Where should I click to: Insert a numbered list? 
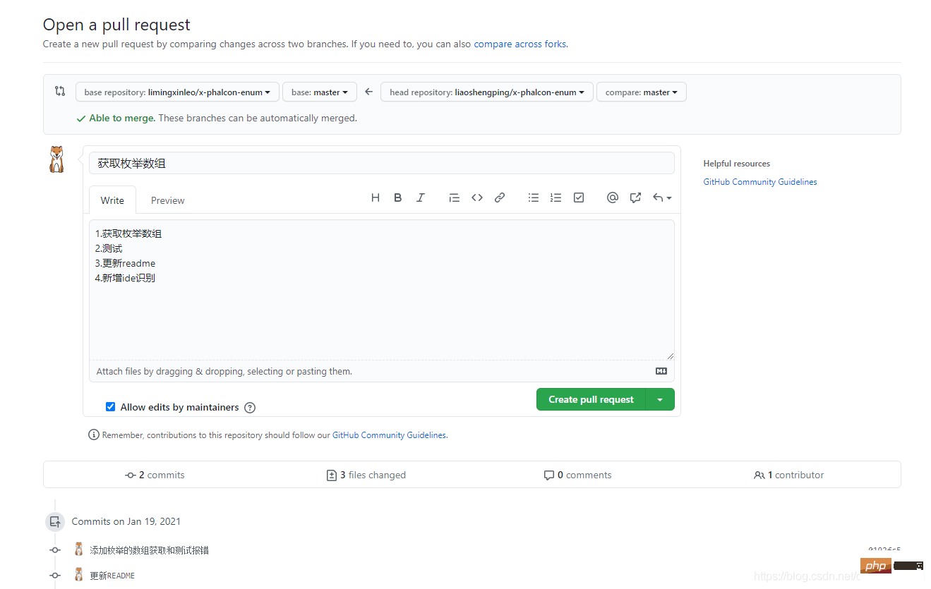pyautogui.click(x=556, y=198)
